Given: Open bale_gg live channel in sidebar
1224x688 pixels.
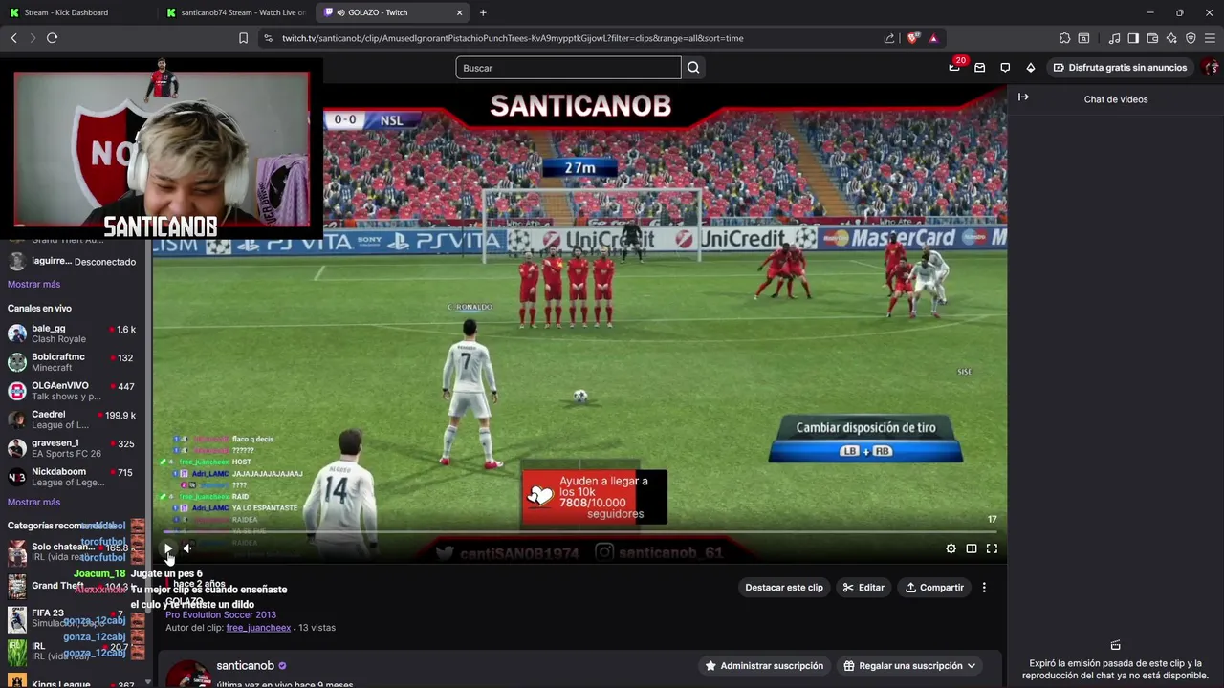Looking at the screenshot, I should click(x=73, y=333).
